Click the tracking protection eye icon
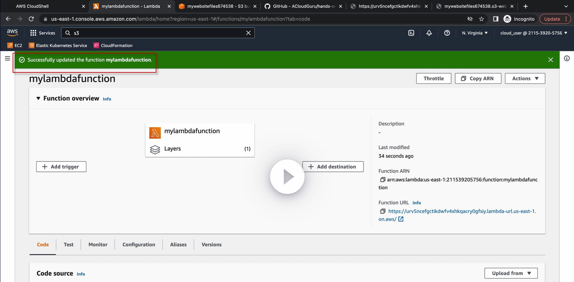 click(x=470, y=19)
